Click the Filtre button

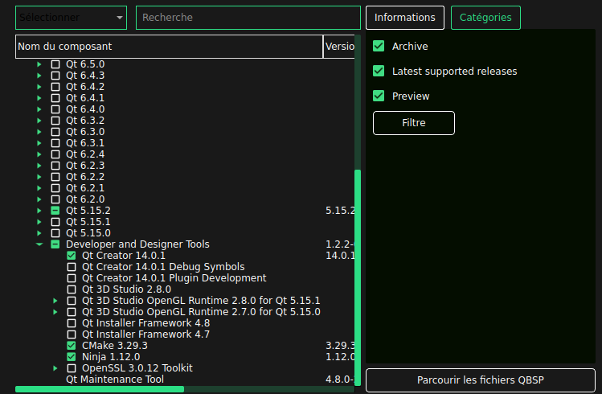tap(413, 123)
